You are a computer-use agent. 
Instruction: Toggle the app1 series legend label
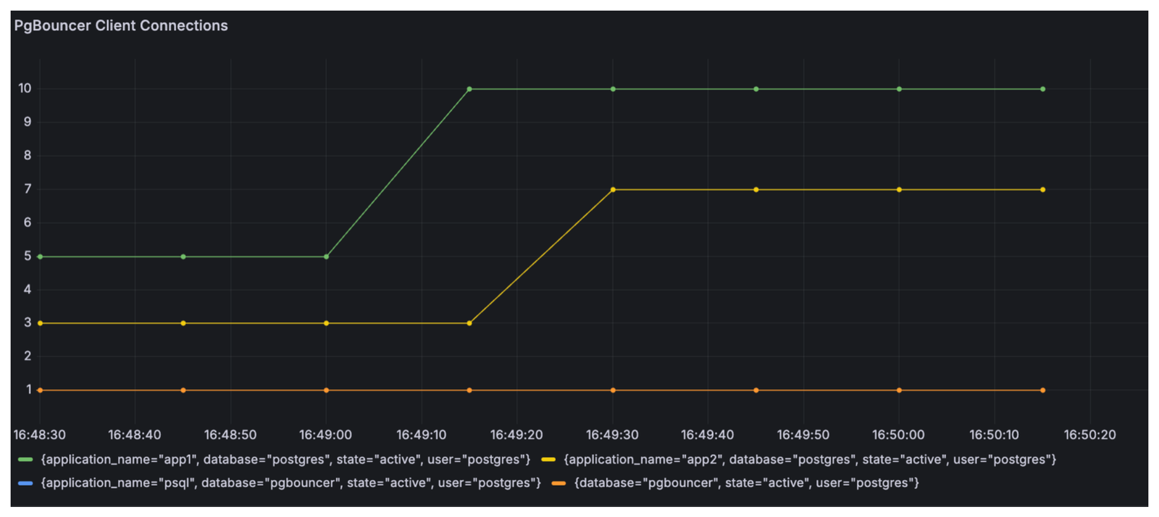285,459
